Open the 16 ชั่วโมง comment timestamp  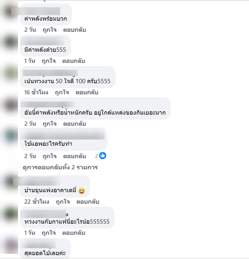(x=36, y=92)
